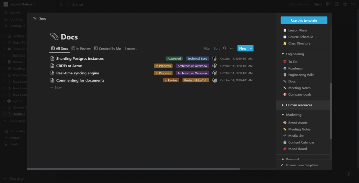Collapse the Marketing category
Image resolution: width=359 pixels, height=183 pixels.
pos(283,115)
